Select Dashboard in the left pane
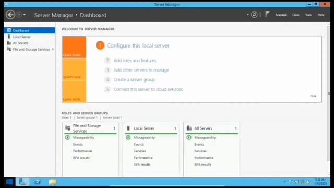 (29, 30)
